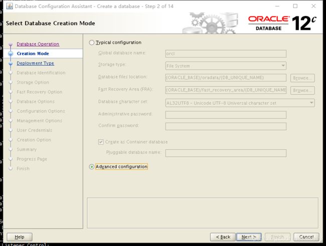Click the Administrative password field
The height and width of the screenshot is (246, 326).
pyautogui.click(x=226, y=115)
